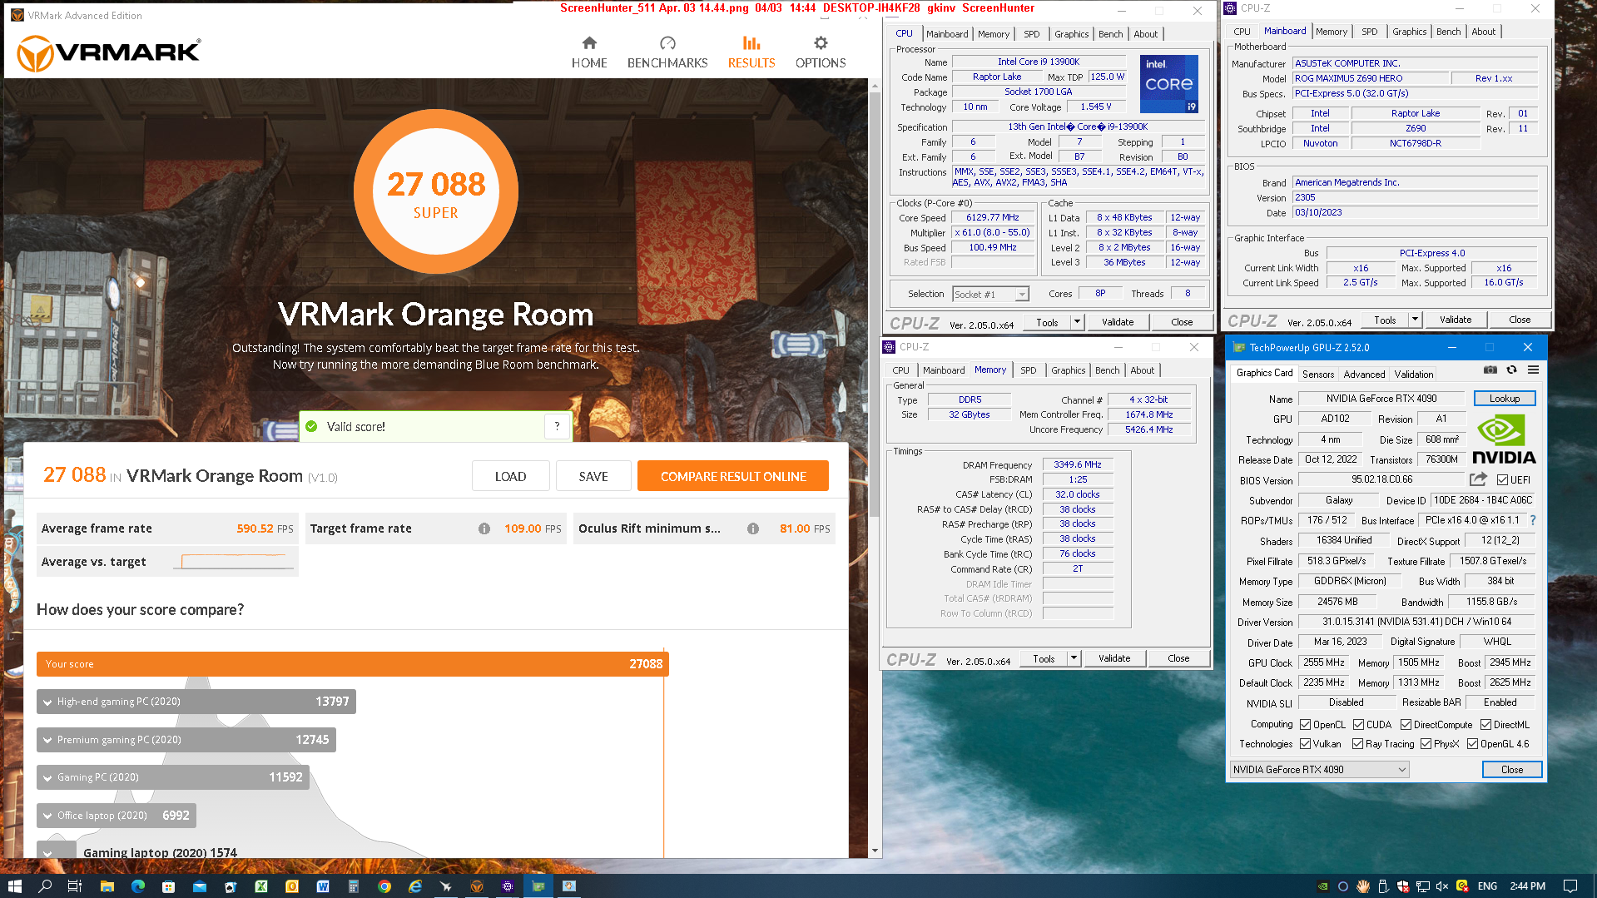Open Windows Security tray icon
1597x898 pixels.
tap(1403, 886)
